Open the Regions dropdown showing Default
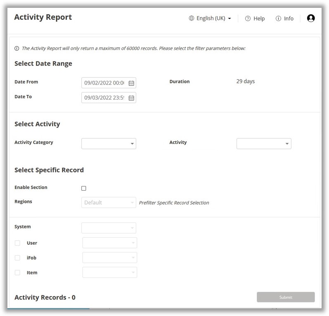 [109, 203]
